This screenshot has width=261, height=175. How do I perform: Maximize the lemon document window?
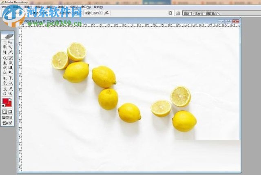tap(228, 21)
